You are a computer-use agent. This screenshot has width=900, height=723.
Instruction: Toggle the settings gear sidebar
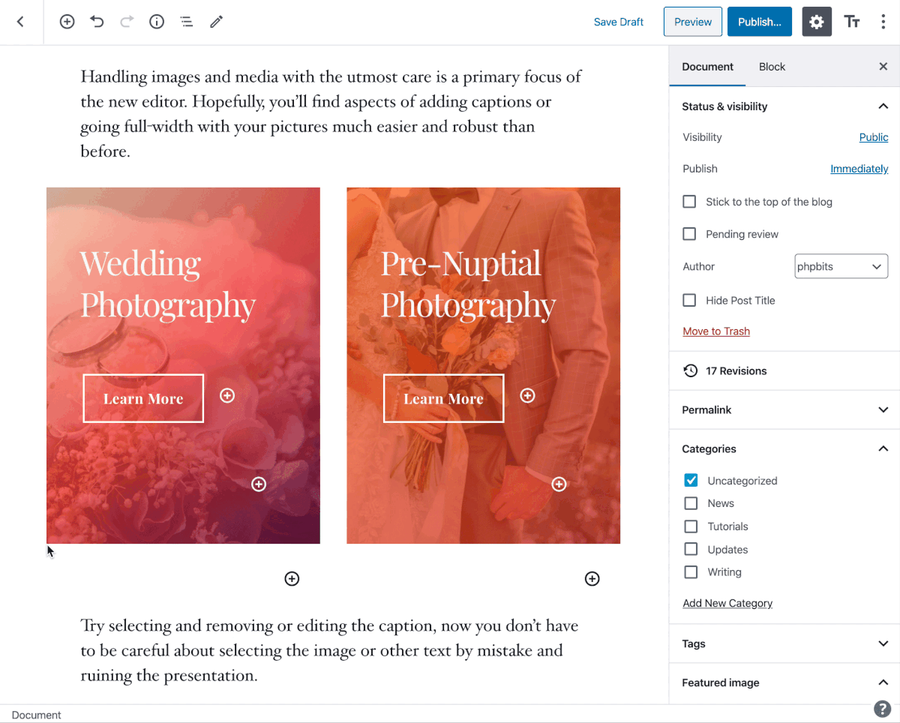tap(817, 22)
